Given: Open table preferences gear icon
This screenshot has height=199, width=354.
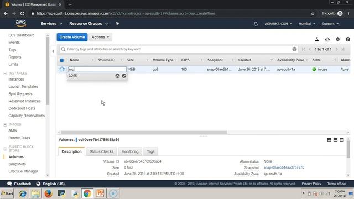Looking at the screenshot, I should coord(337,39).
